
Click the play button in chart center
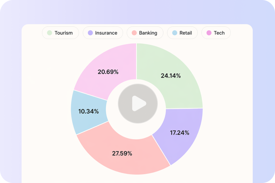138,104
